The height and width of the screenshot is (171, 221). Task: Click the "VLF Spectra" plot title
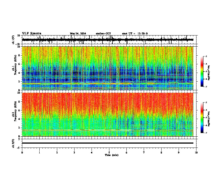click(x=32, y=33)
